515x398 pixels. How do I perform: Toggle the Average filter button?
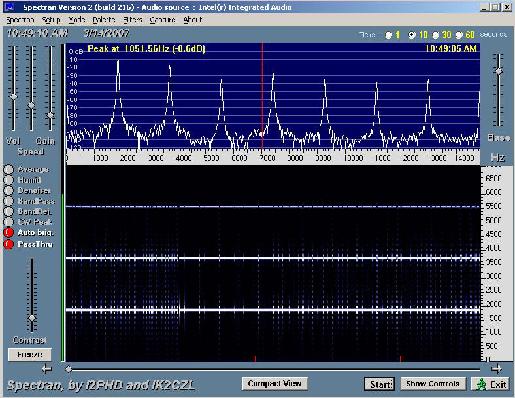(8, 169)
